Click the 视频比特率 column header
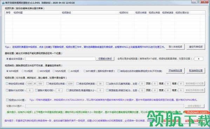 pyautogui.click(x=154, y=13)
